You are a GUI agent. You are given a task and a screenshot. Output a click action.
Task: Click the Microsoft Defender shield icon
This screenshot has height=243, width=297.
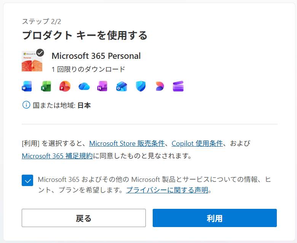tap(141, 87)
